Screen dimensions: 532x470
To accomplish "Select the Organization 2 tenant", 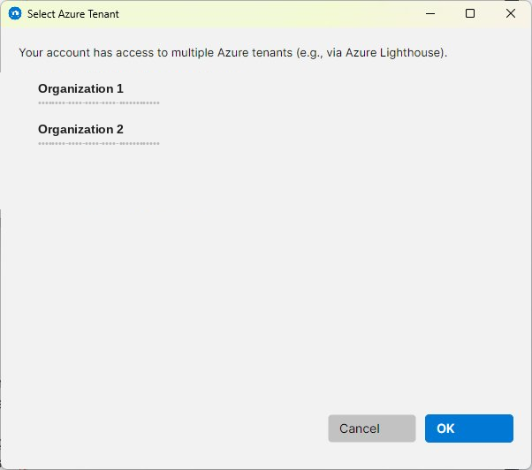I will click(x=80, y=130).
